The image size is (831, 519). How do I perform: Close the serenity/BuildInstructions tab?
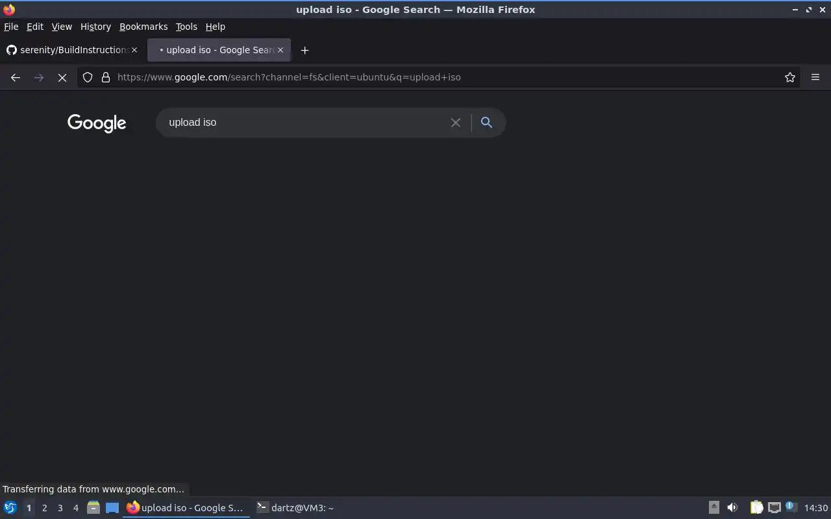(x=134, y=50)
